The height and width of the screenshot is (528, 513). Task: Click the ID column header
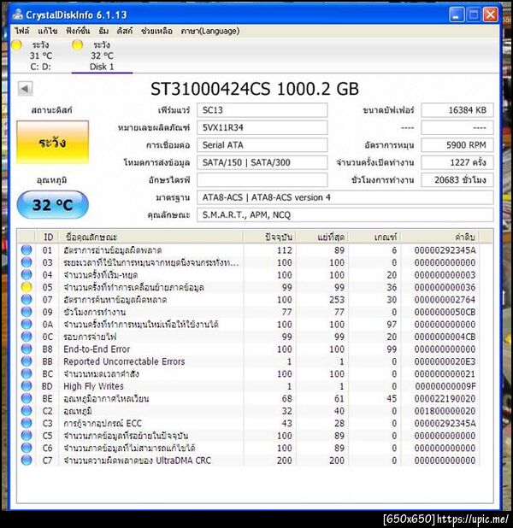48,237
